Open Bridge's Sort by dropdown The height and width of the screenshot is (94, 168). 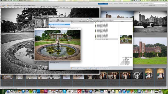152,6
